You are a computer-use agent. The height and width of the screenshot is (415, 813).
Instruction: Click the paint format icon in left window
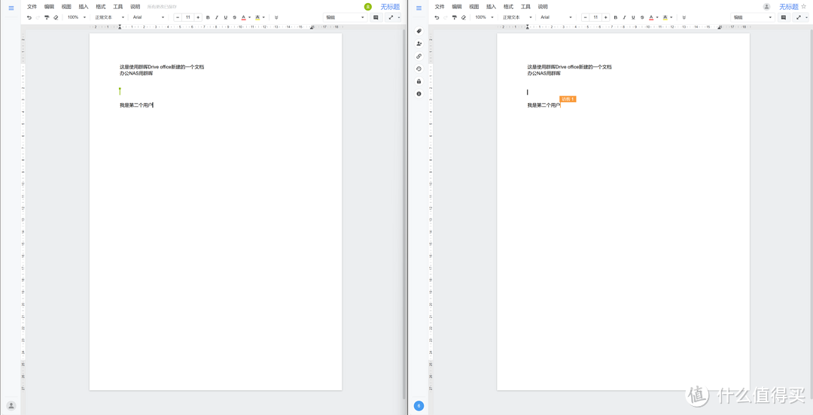(x=47, y=17)
